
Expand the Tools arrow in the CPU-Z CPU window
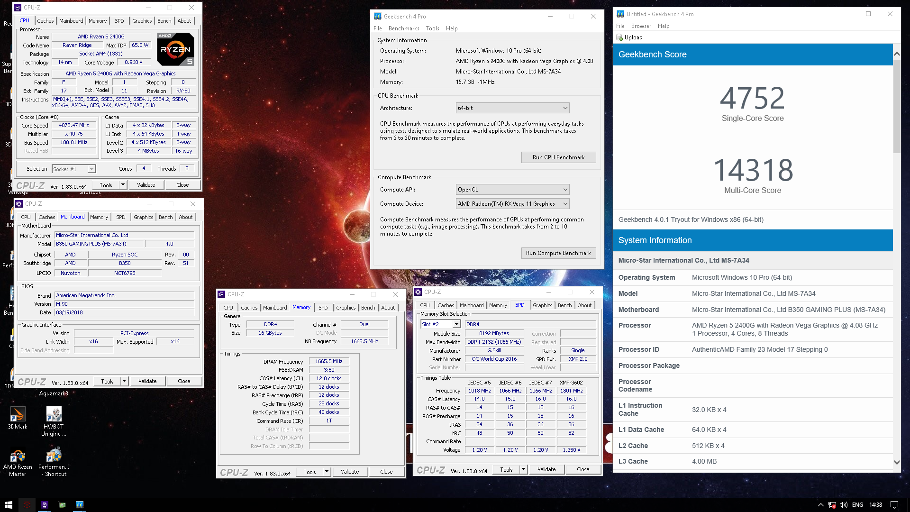pyautogui.click(x=123, y=185)
